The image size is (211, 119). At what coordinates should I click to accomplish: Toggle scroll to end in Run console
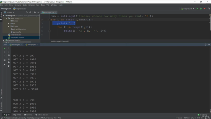click(x=9, y=59)
